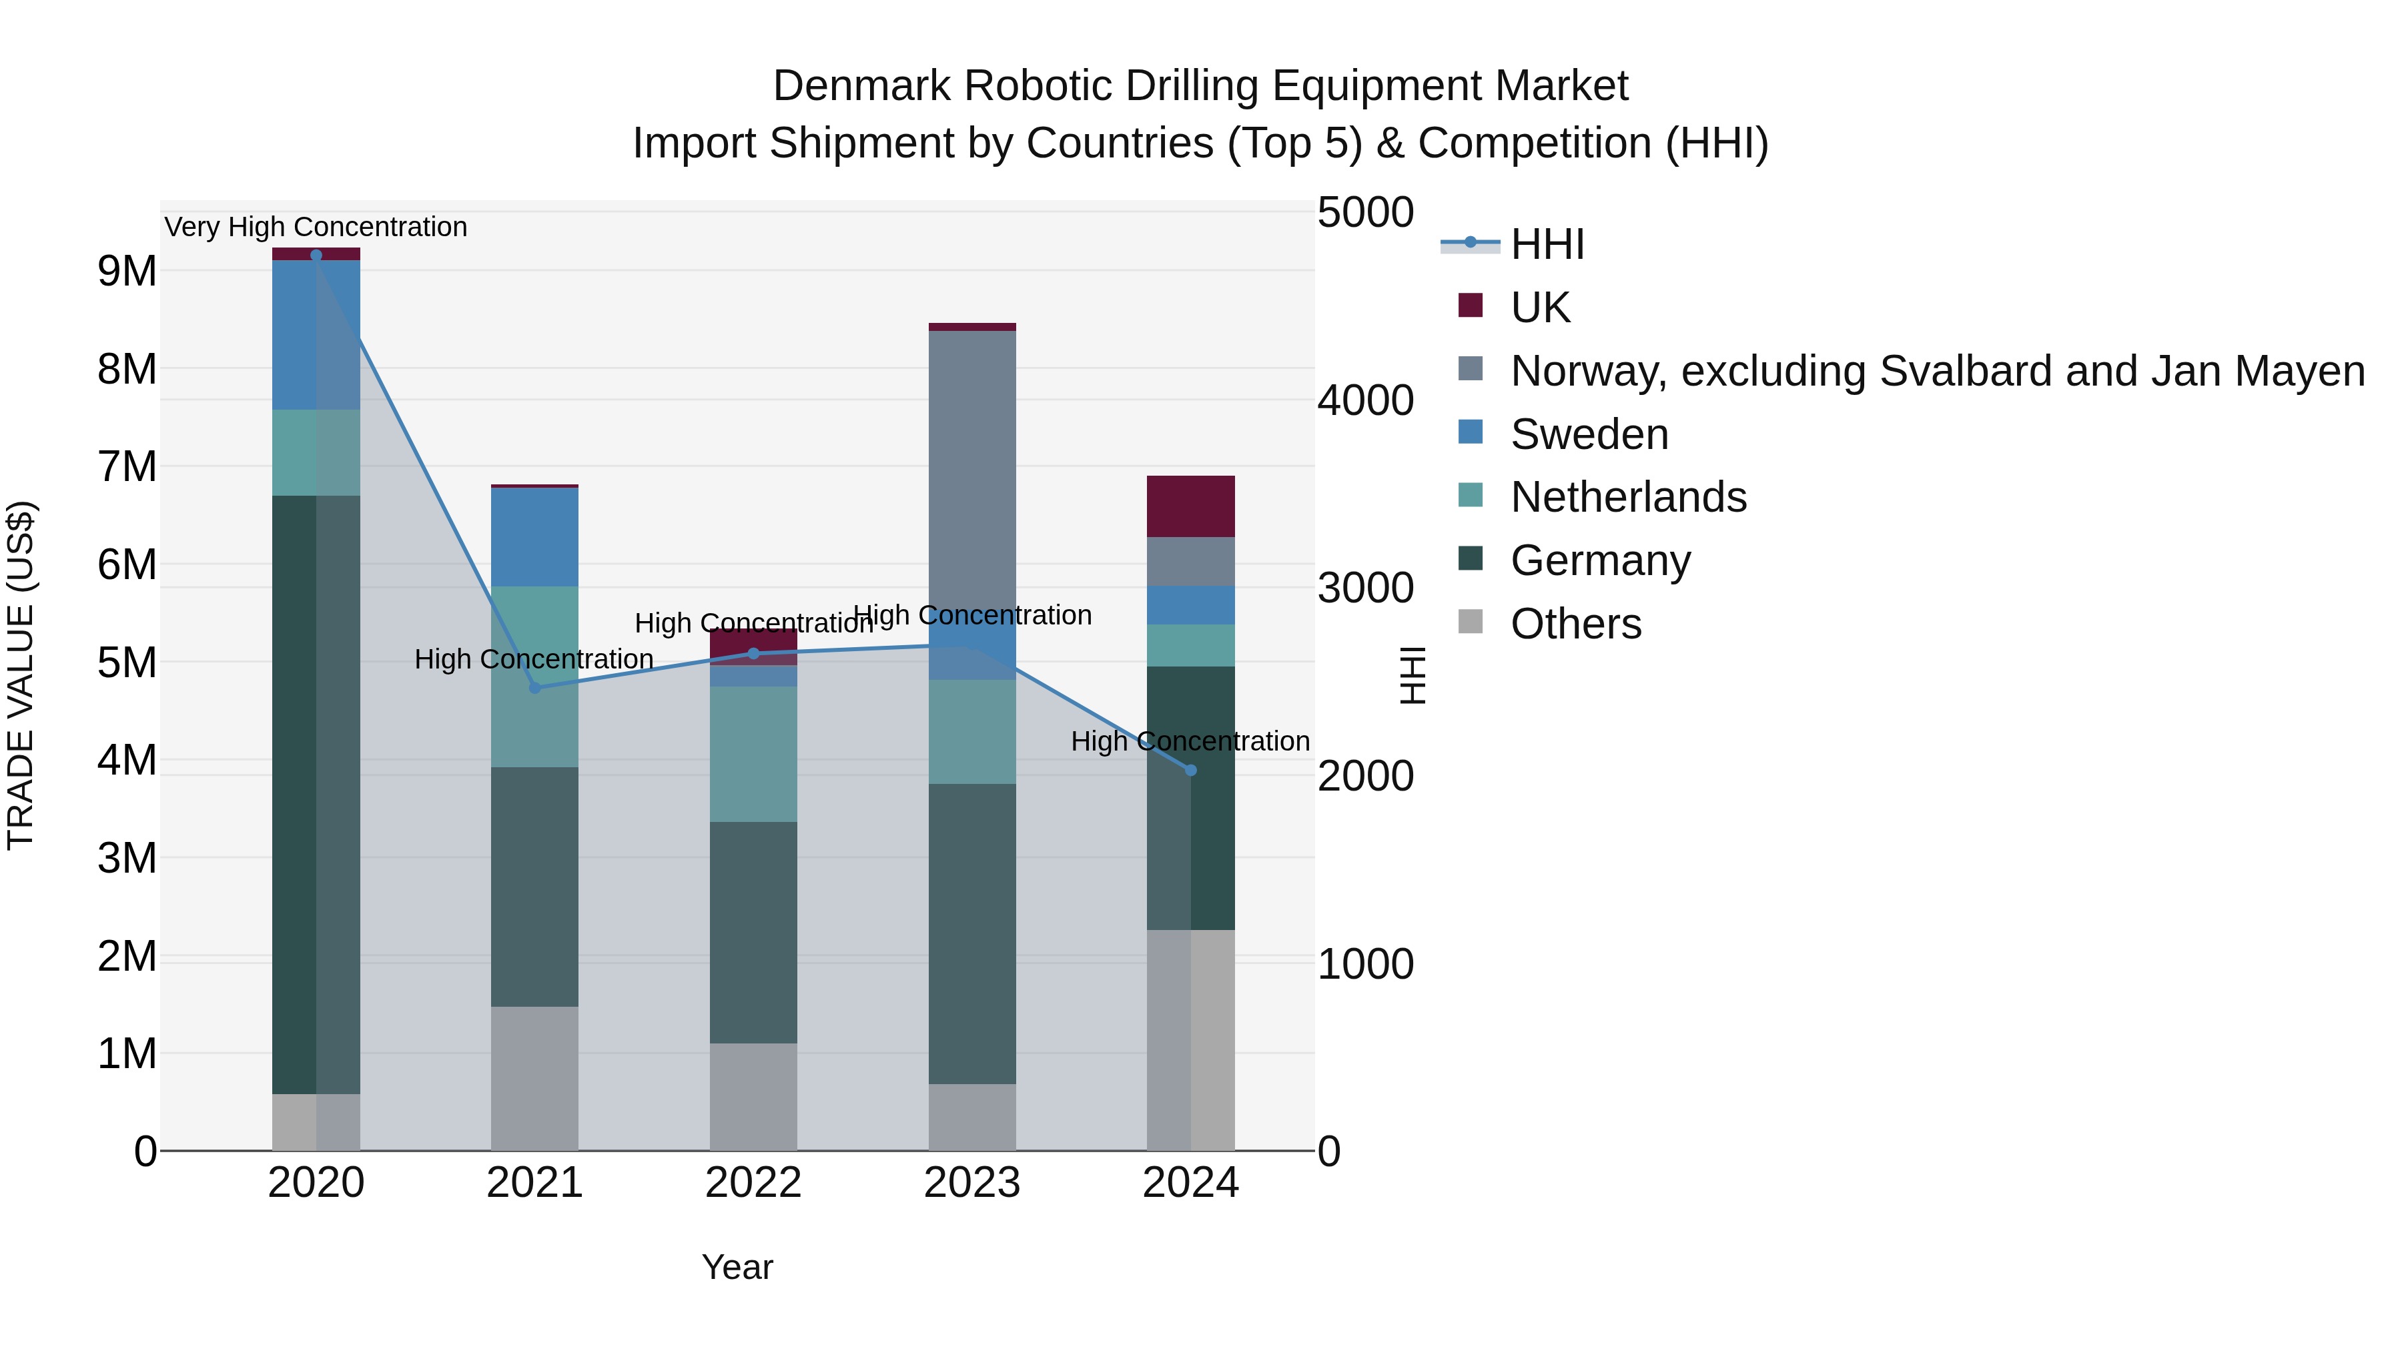This screenshot has width=2402, height=1351.
Task: Click the 2020 x-axis tick label
Action: point(316,1183)
